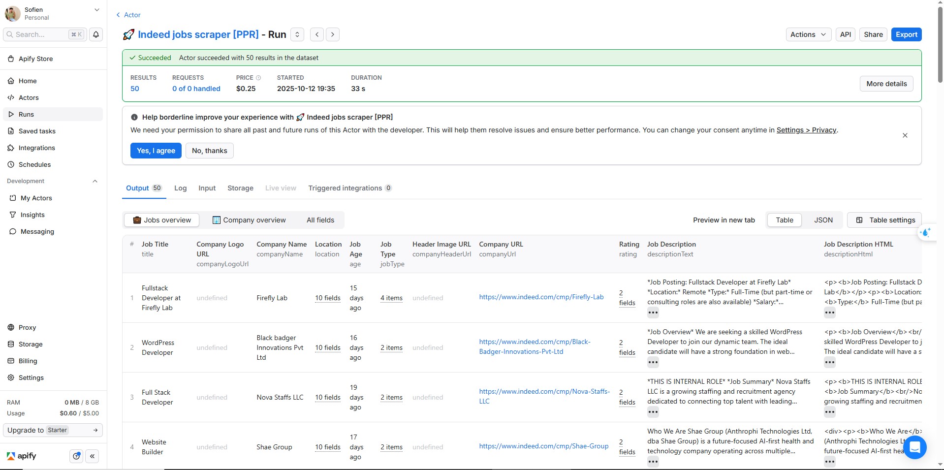
Task: Open the chat support bubble
Action: 915,447
